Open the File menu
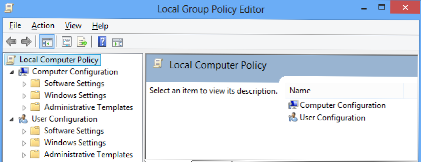 pyautogui.click(x=15, y=26)
